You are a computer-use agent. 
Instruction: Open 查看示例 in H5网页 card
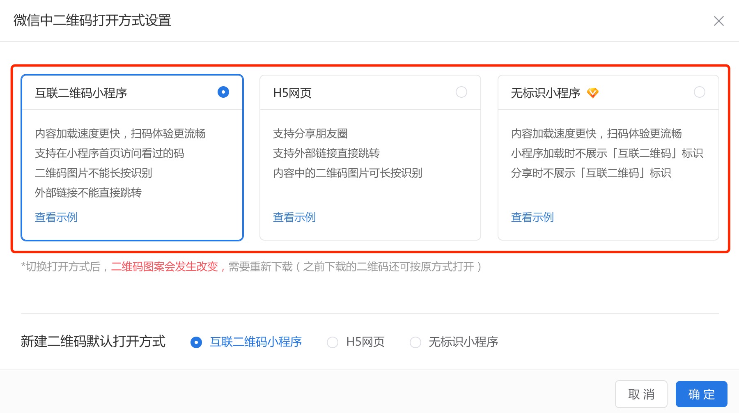[x=294, y=217]
